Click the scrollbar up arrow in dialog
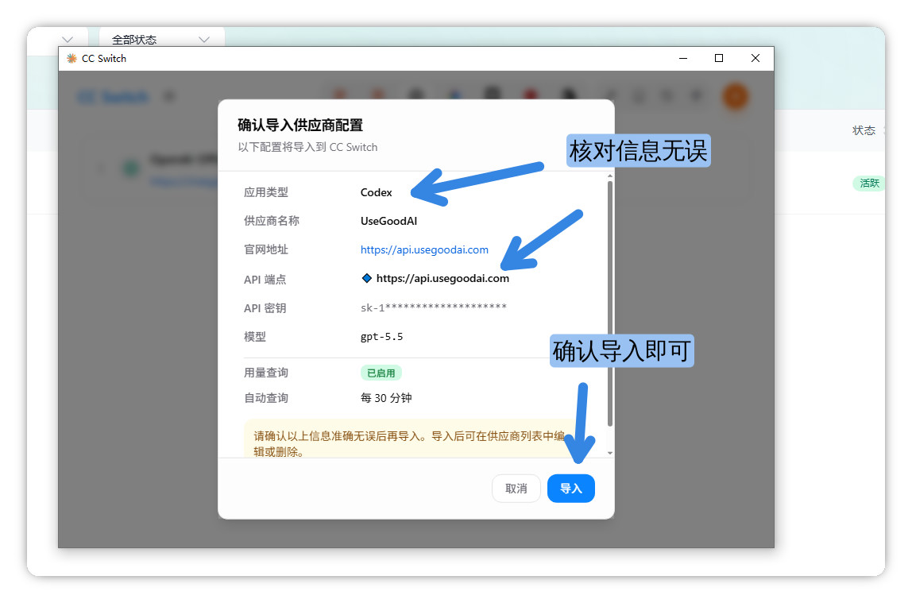The width and height of the screenshot is (912, 603). [x=609, y=176]
